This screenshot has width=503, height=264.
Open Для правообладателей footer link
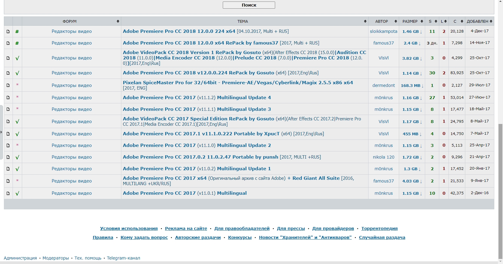point(242,228)
